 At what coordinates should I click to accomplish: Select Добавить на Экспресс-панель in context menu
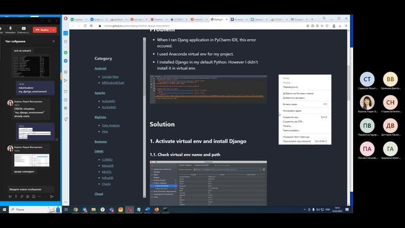pos(305,93)
